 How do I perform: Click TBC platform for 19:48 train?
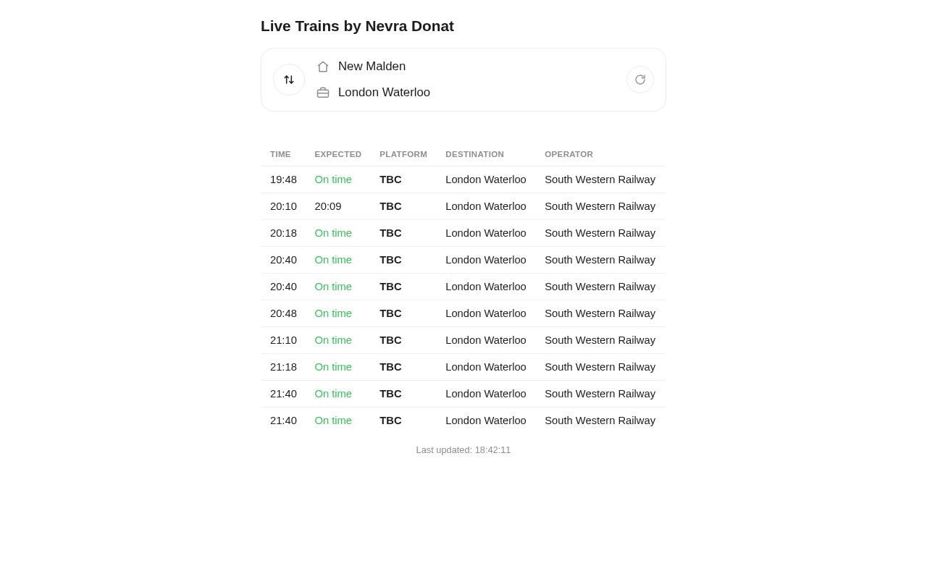tap(390, 179)
